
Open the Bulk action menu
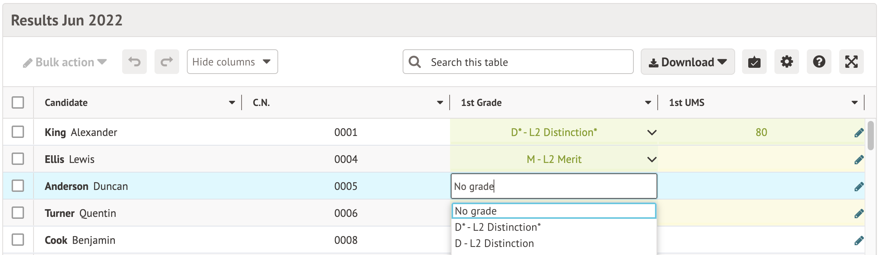(65, 62)
